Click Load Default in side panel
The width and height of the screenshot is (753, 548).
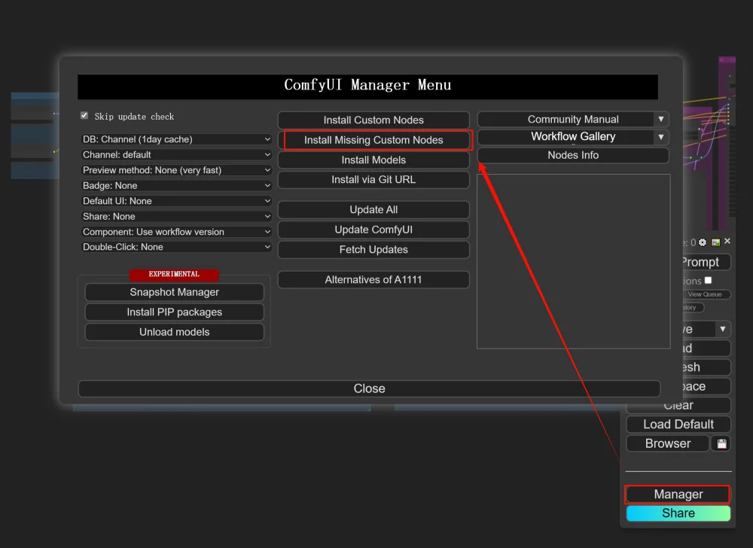click(x=678, y=425)
